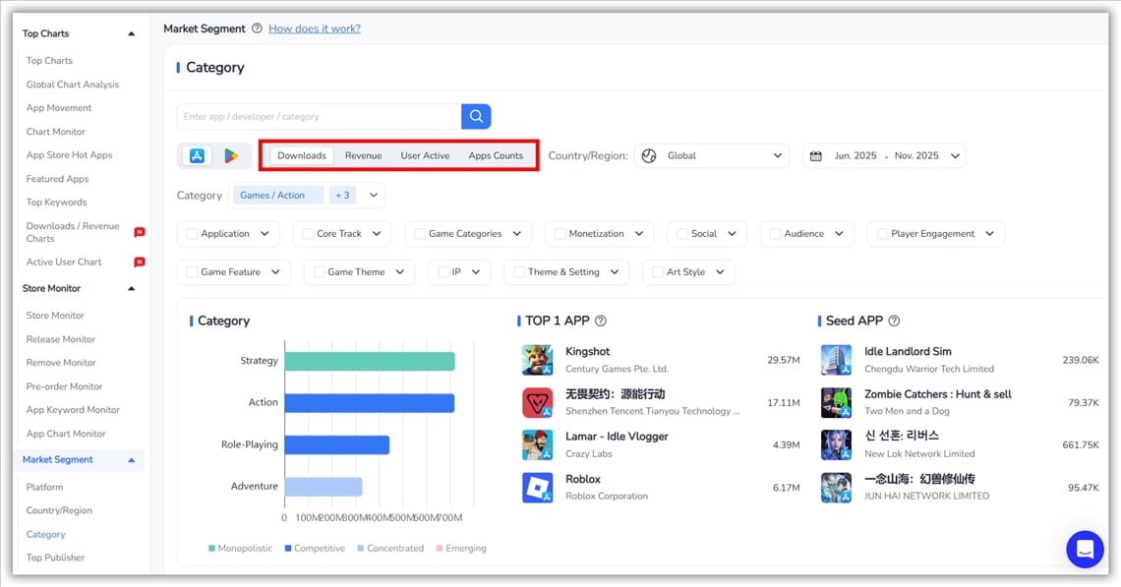Select the Apps Counts tab
This screenshot has width=1121, height=587.
tap(496, 156)
